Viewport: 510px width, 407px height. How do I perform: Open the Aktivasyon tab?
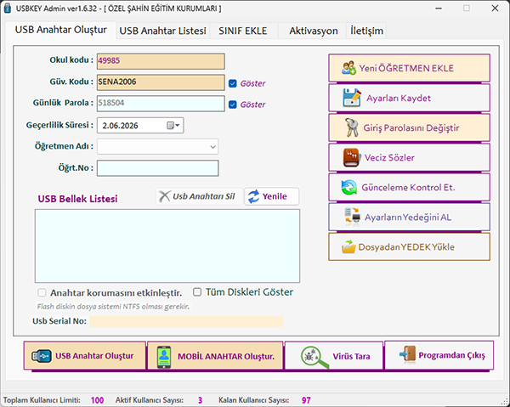(313, 31)
